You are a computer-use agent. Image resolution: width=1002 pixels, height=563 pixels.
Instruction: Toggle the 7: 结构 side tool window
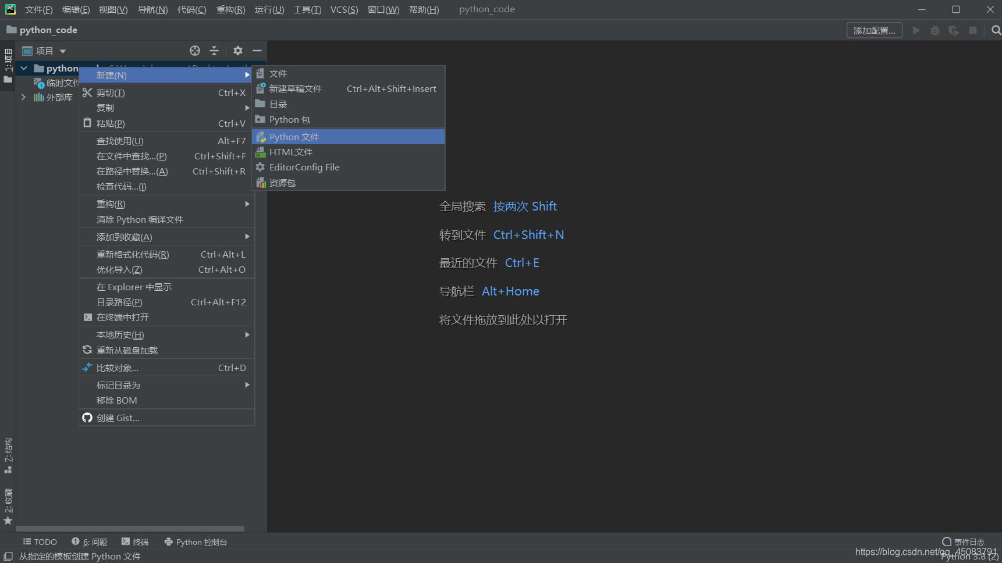tap(8, 456)
